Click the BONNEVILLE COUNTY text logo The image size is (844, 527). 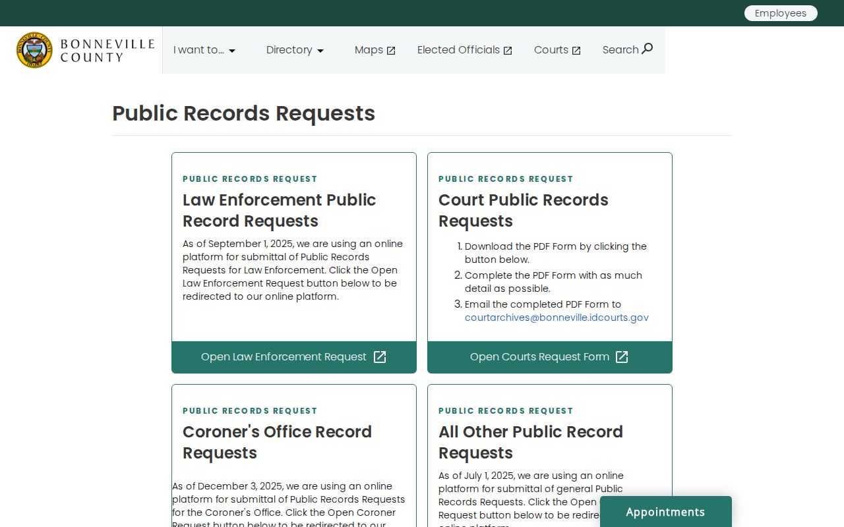click(107, 51)
